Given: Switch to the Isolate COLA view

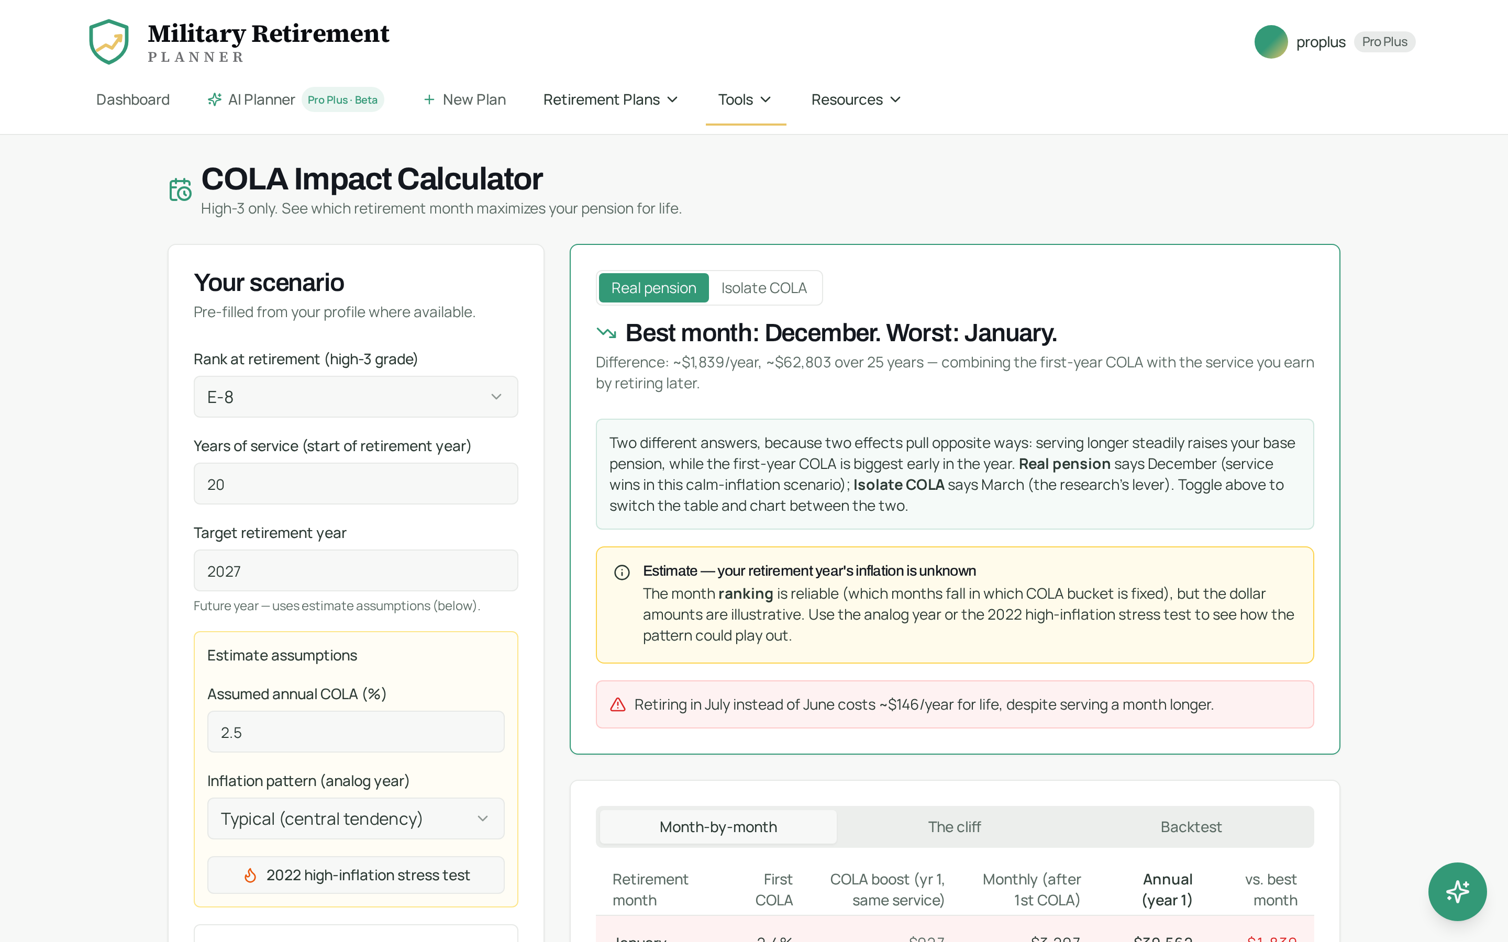Looking at the screenshot, I should 763,288.
